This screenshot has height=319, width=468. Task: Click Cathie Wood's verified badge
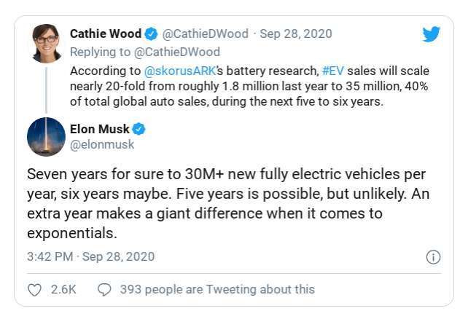pos(151,34)
